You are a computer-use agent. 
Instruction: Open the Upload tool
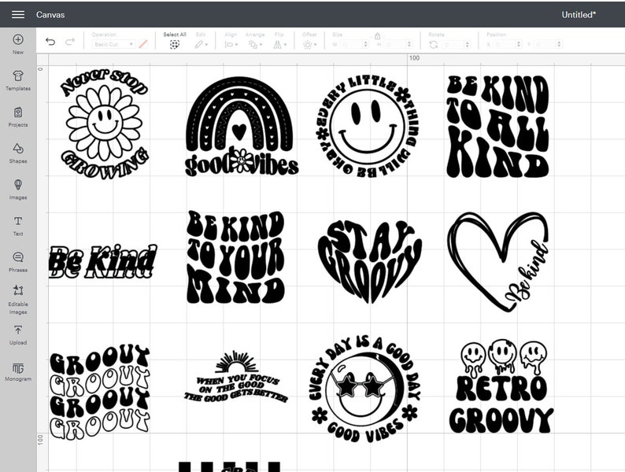pyautogui.click(x=18, y=335)
